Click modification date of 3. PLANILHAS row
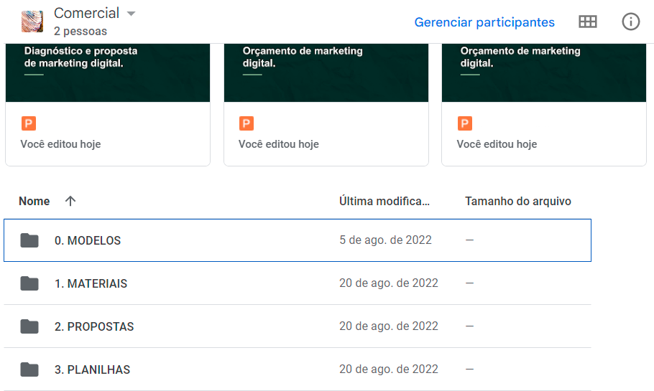 pyautogui.click(x=389, y=369)
